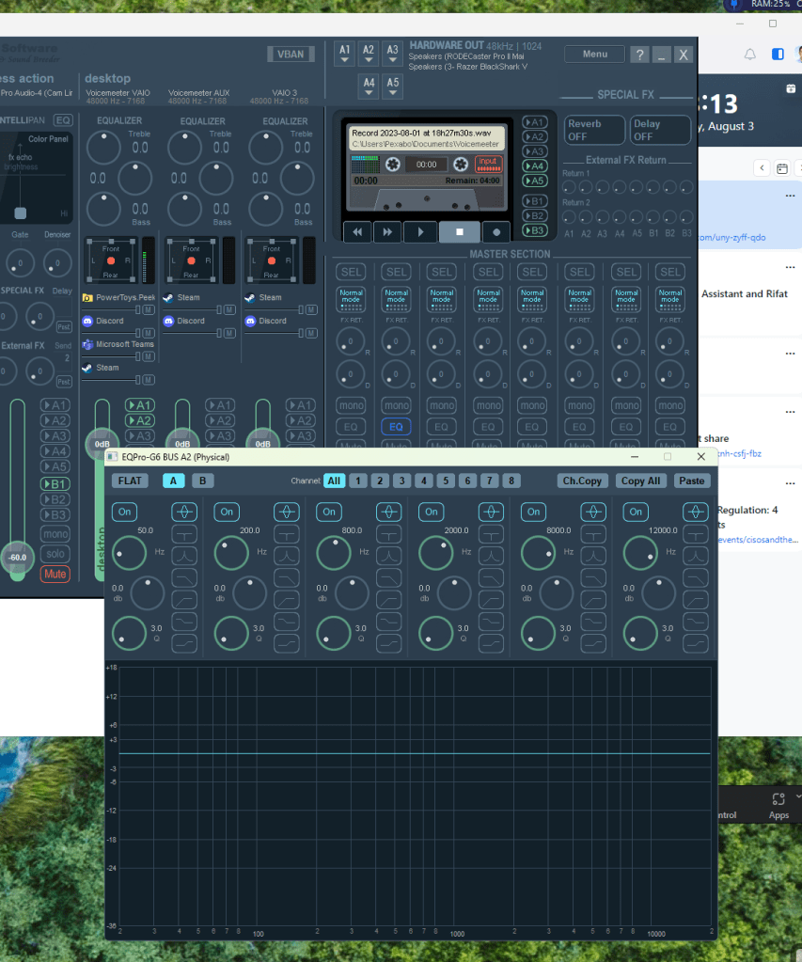This screenshot has width=802, height=962.
Task: Pick the band-pass peak icon in the 800.0 Hz band
Action: point(389,556)
